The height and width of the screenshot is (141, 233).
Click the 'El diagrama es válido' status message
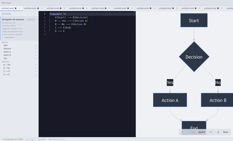12,139
